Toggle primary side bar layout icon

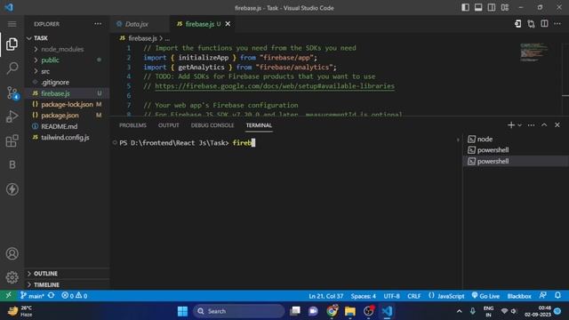(465, 8)
